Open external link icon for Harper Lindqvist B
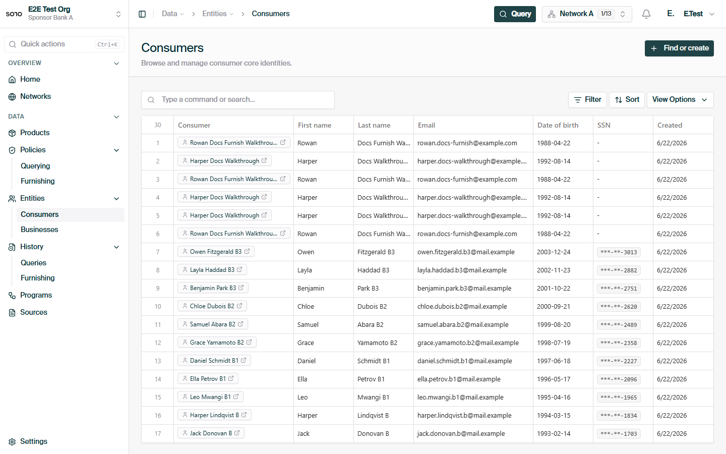 click(x=244, y=415)
